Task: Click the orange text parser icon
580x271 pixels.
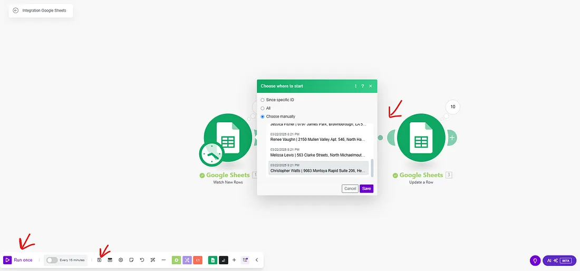Action: click(x=198, y=260)
